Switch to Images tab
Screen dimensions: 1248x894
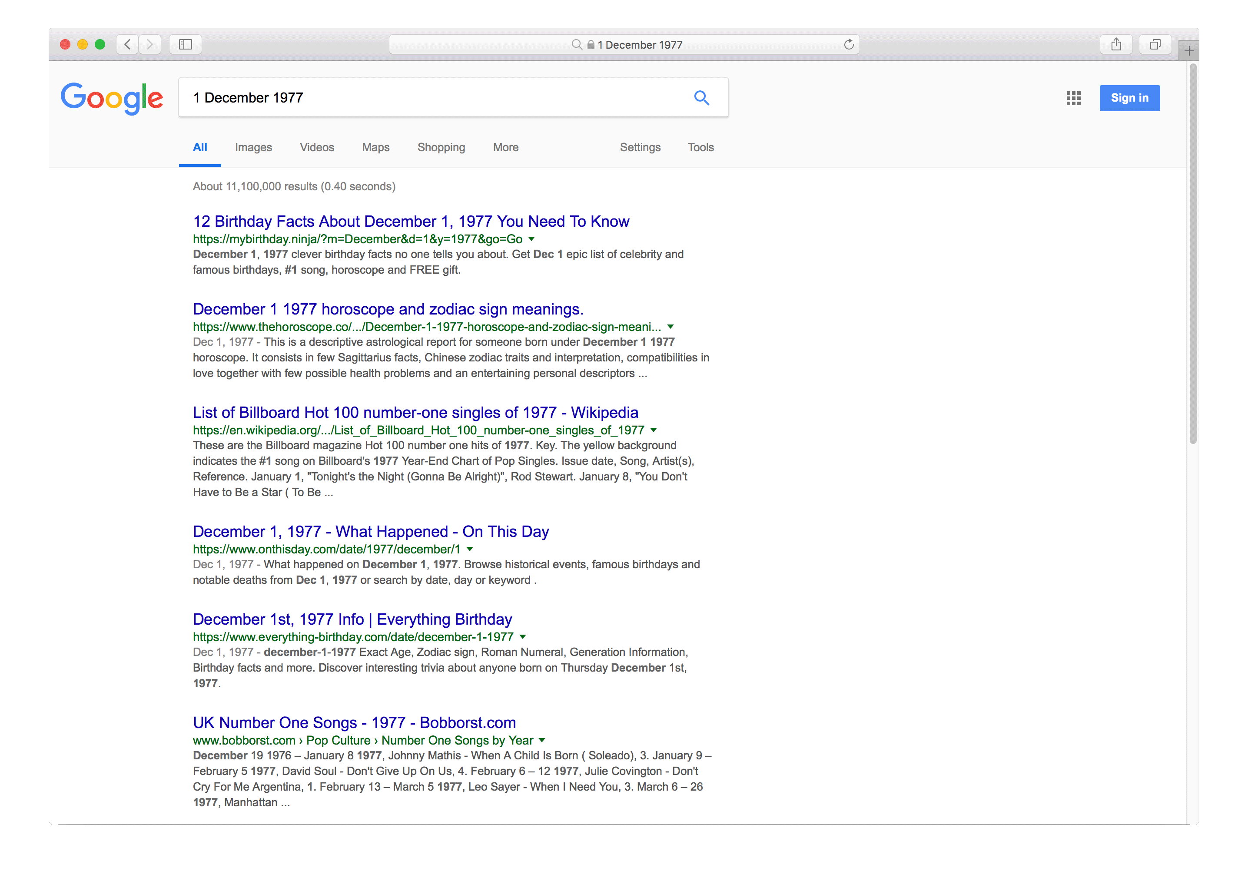(253, 147)
